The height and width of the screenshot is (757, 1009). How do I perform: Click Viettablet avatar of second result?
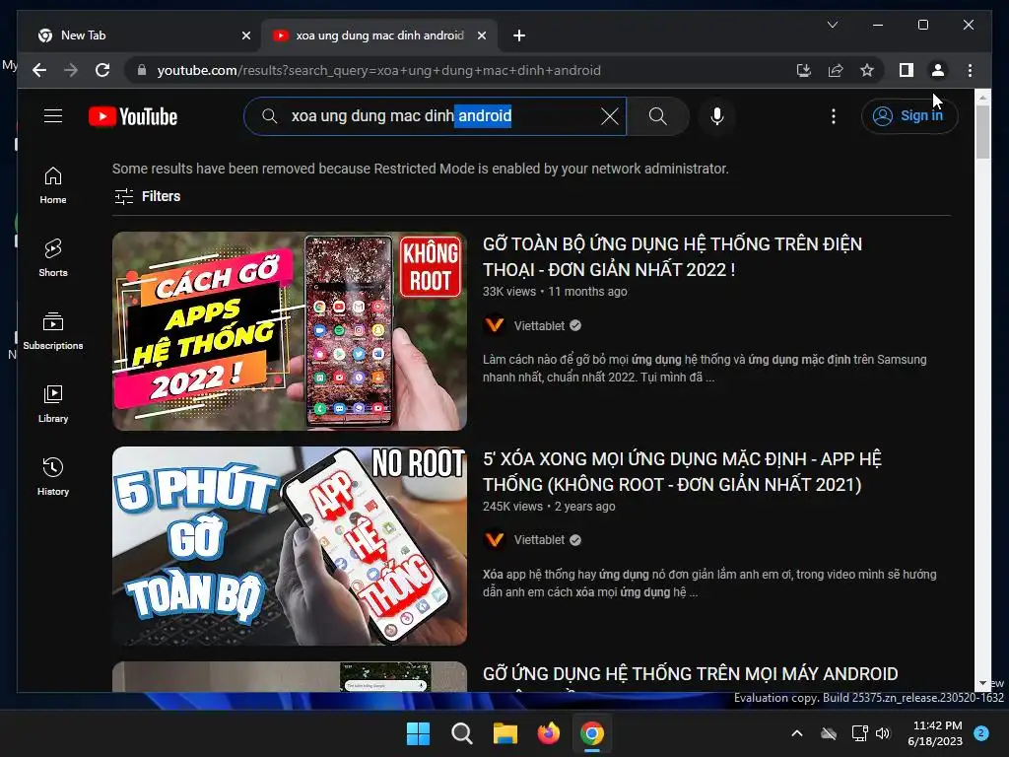(x=495, y=539)
